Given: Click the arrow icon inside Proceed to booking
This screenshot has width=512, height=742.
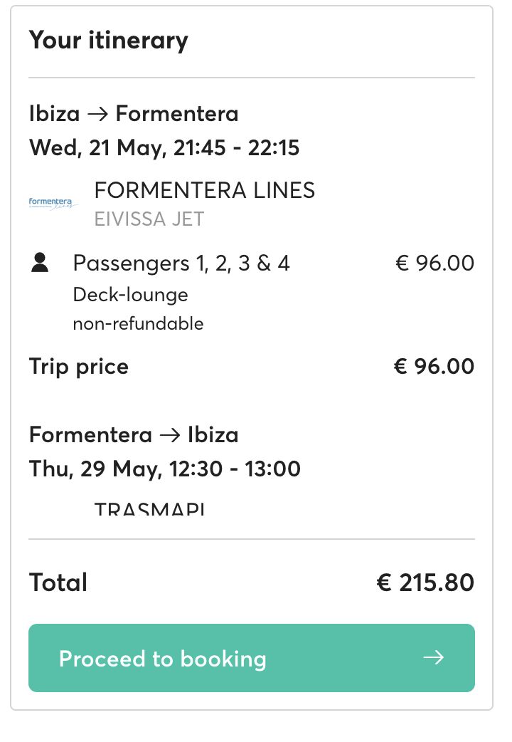Looking at the screenshot, I should pos(433,657).
